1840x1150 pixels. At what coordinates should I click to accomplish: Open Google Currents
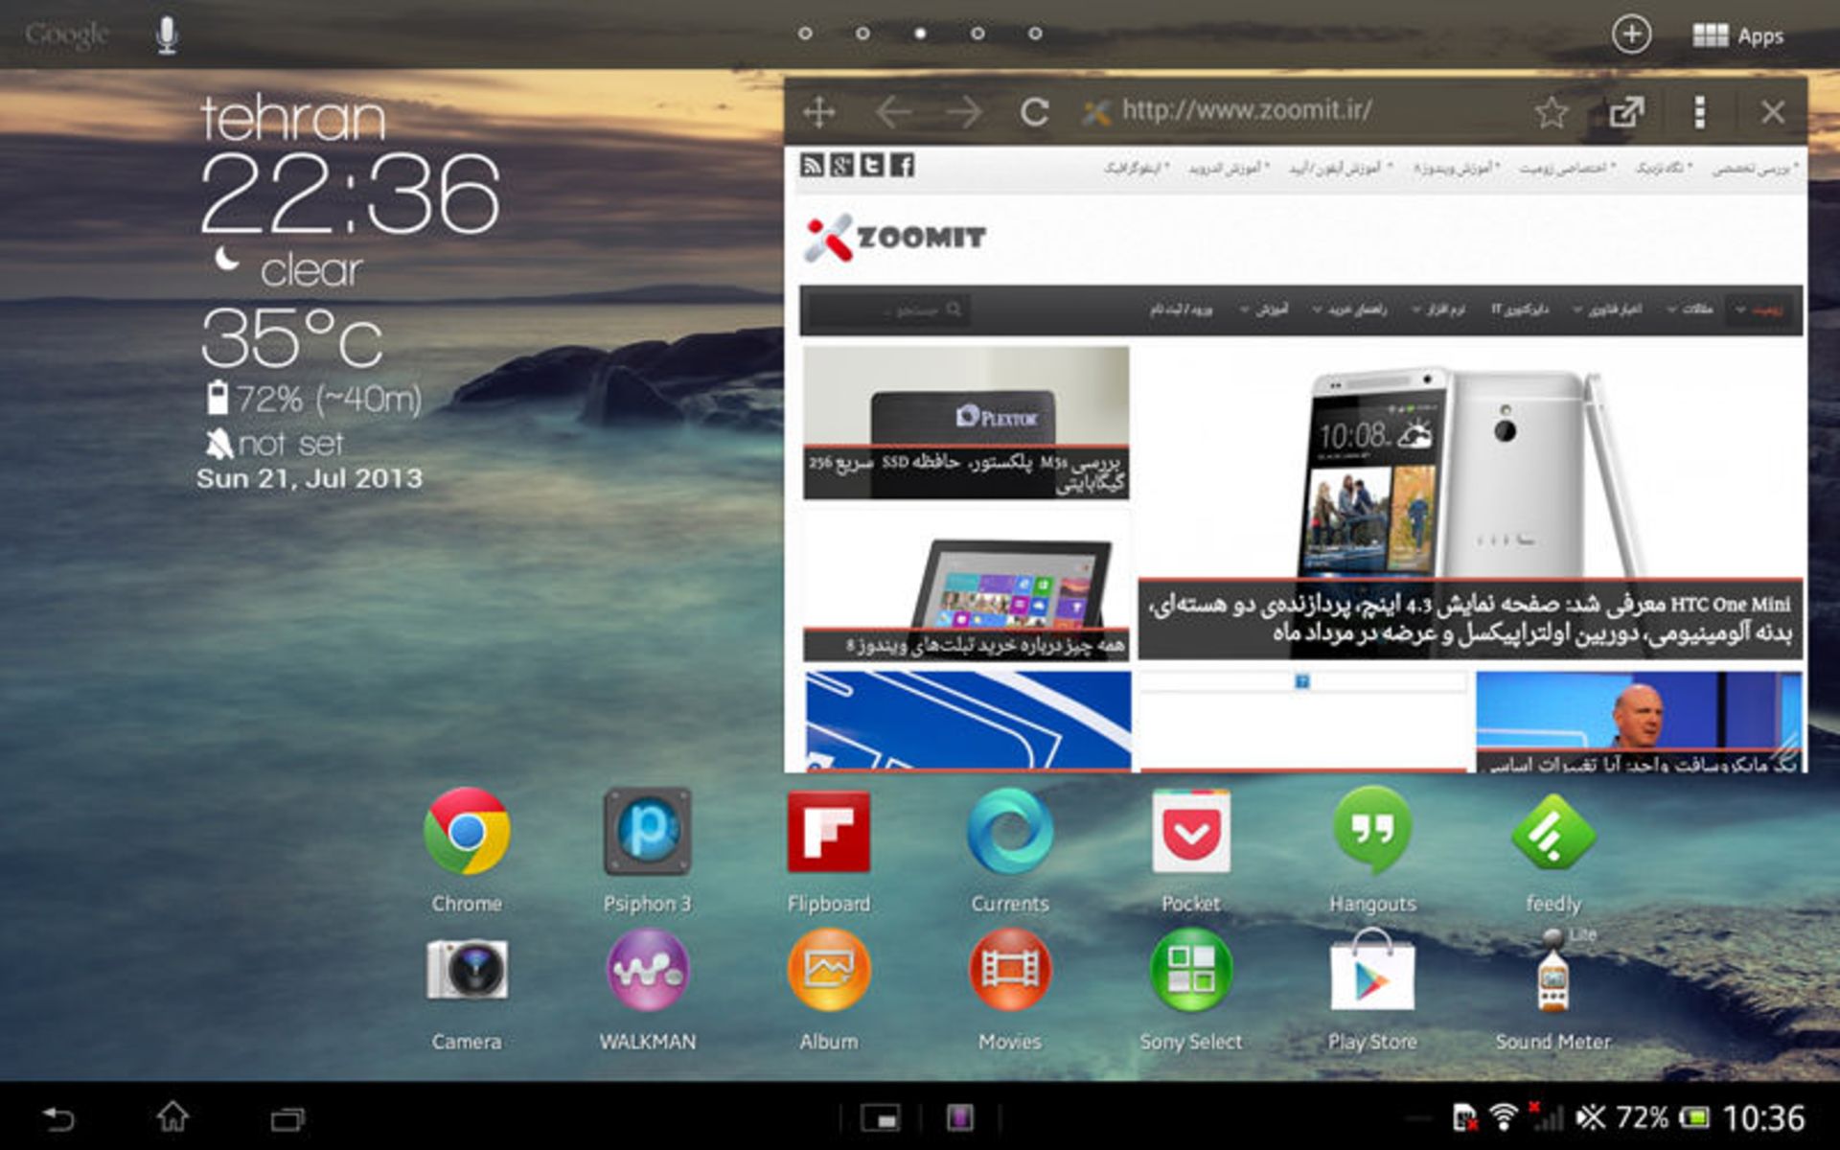pos(1009,832)
